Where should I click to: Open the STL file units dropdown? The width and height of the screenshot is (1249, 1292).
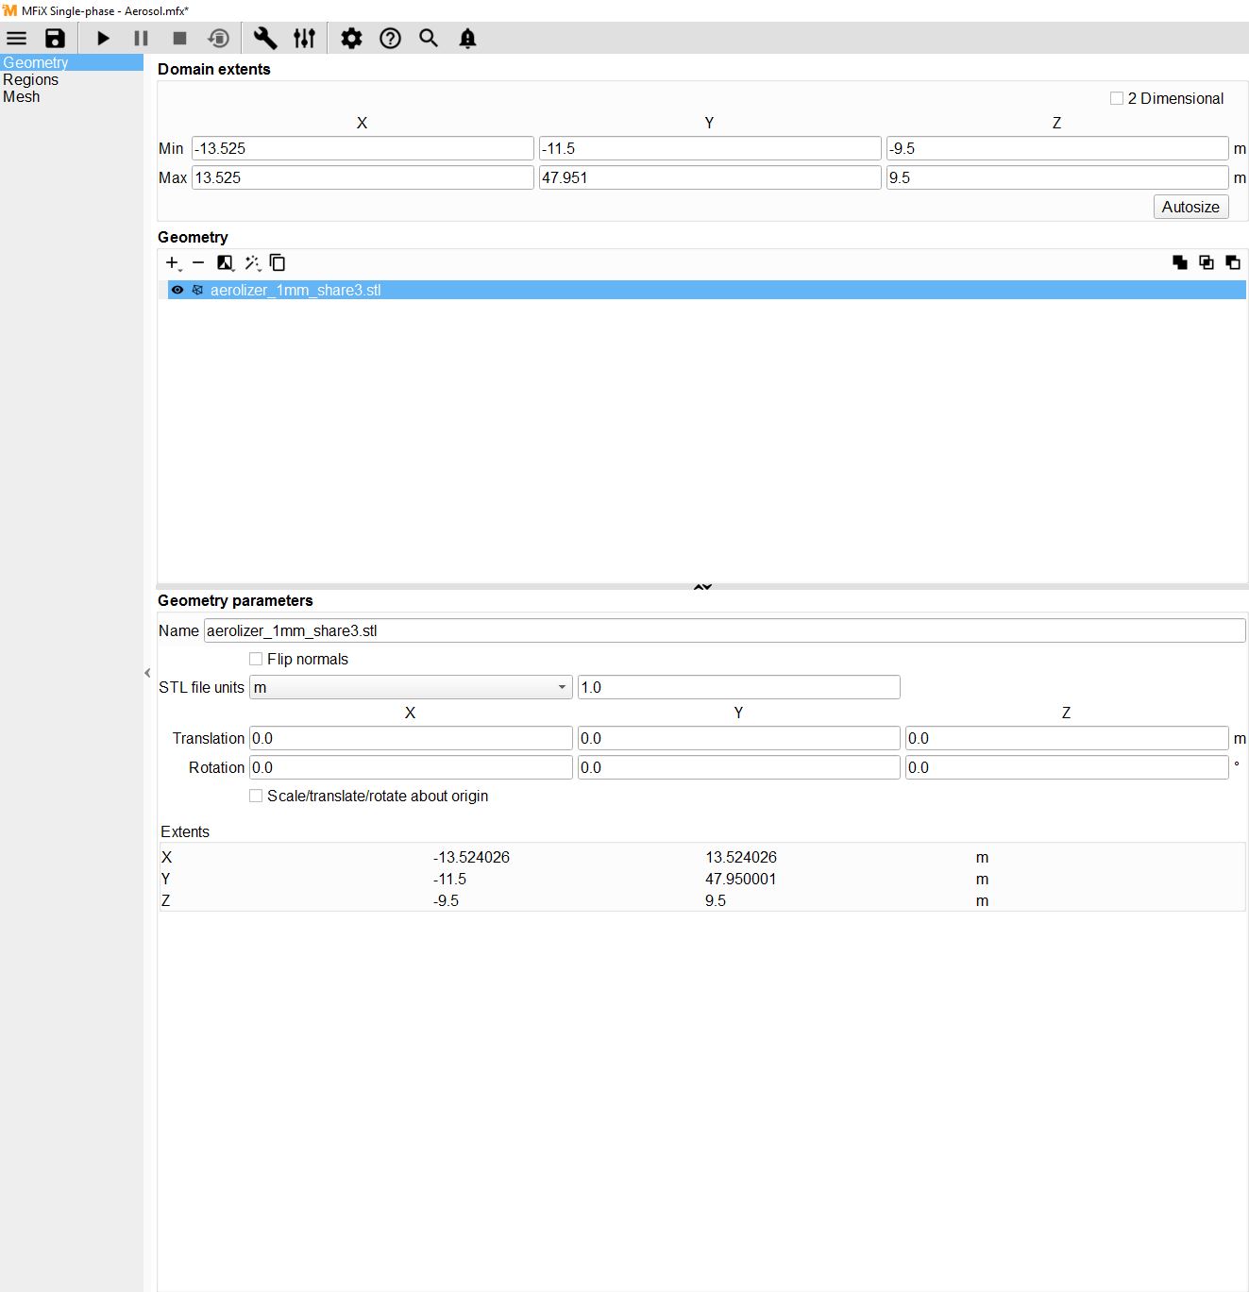click(411, 687)
